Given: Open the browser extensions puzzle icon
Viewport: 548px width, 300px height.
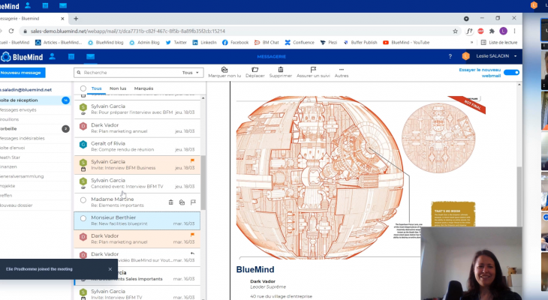Looking at the screenshot, I should 492,31.
